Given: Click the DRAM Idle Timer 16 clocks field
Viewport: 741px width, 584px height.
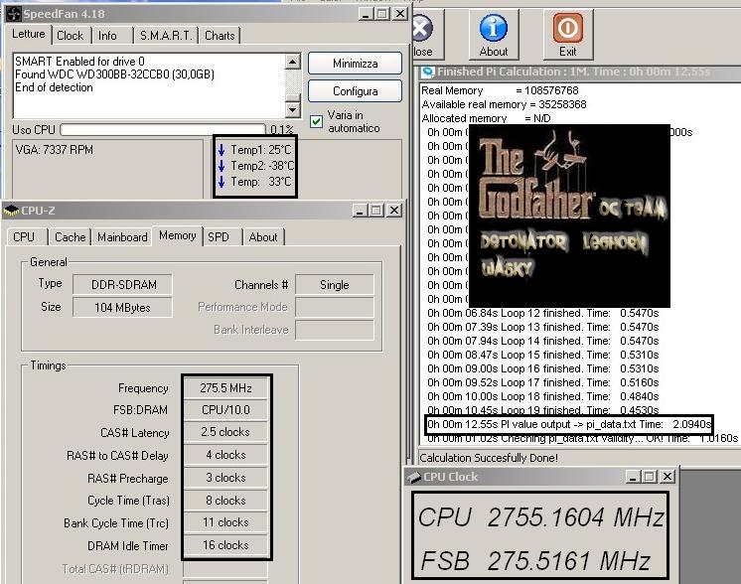Looking at the screenshot, I should (225, 545).
